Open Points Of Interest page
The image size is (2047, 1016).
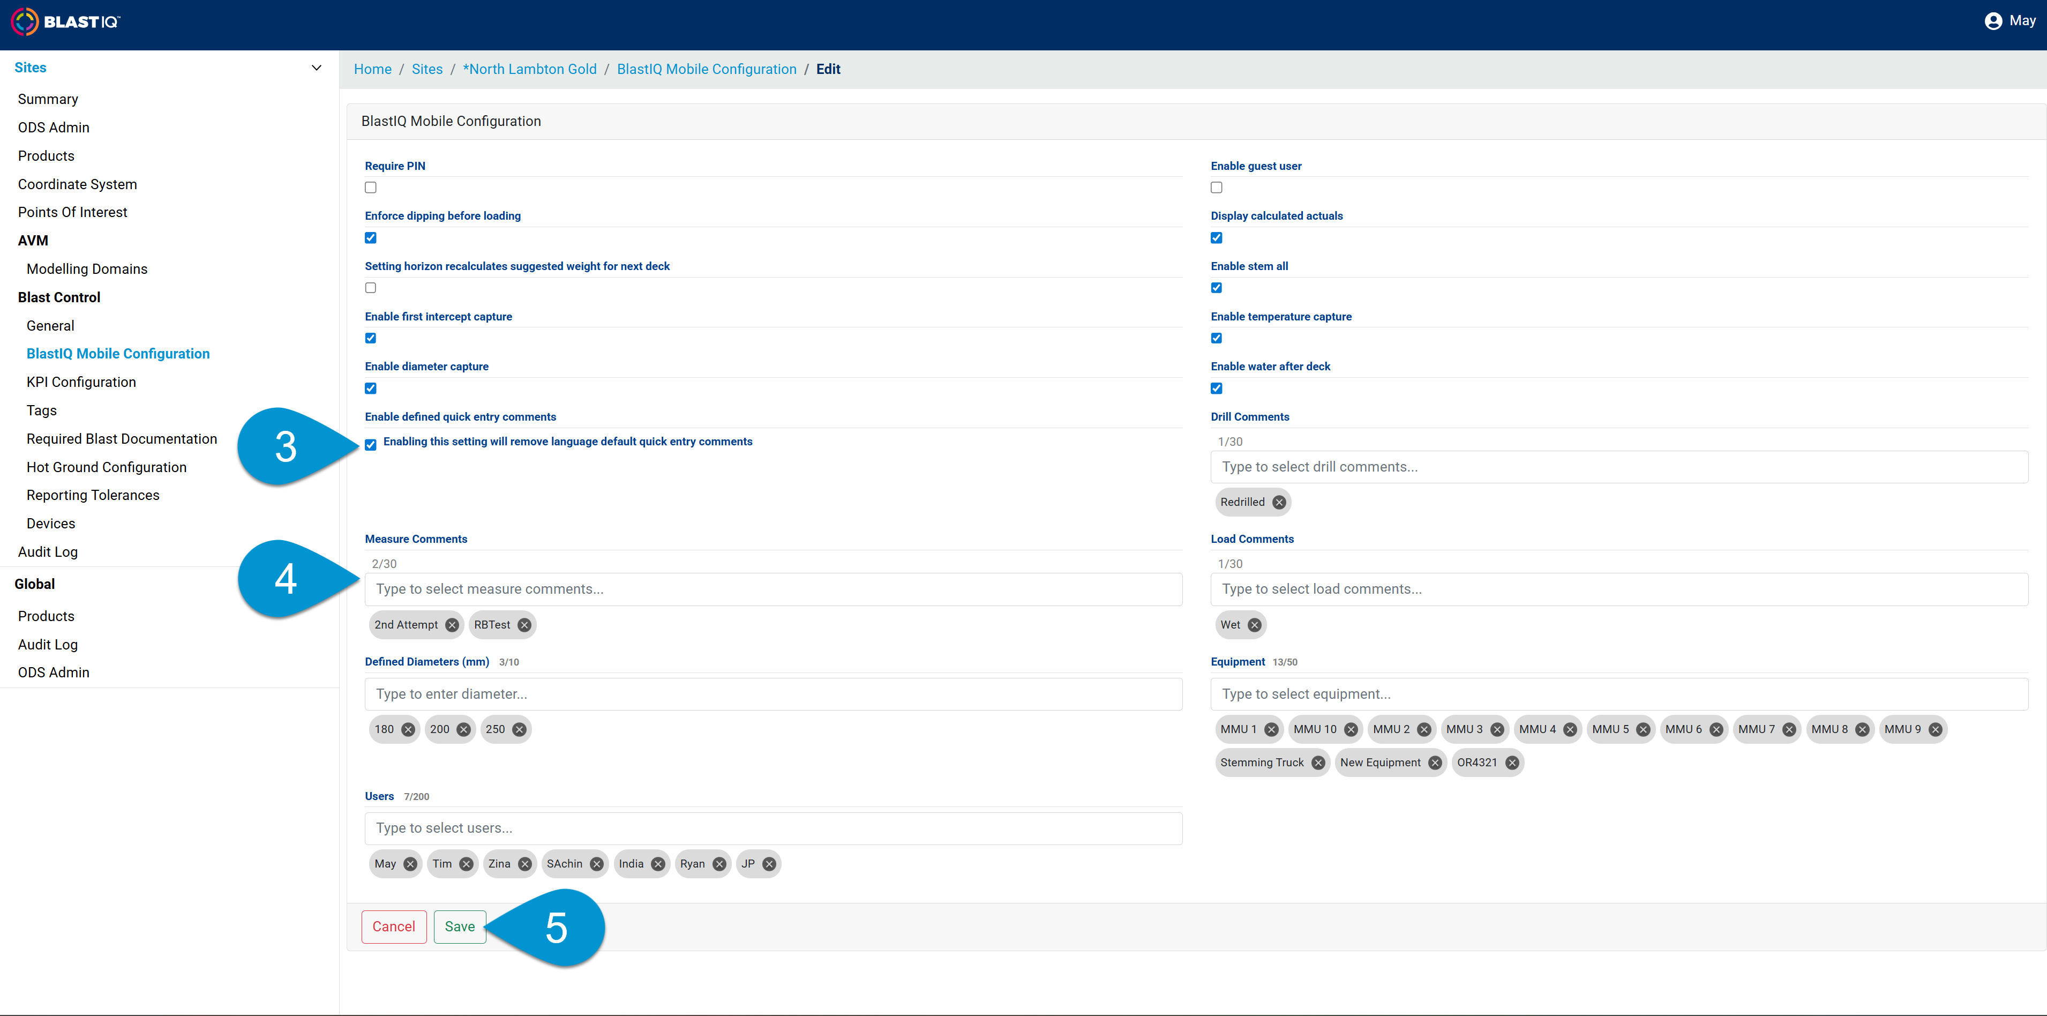coord(72,212)
